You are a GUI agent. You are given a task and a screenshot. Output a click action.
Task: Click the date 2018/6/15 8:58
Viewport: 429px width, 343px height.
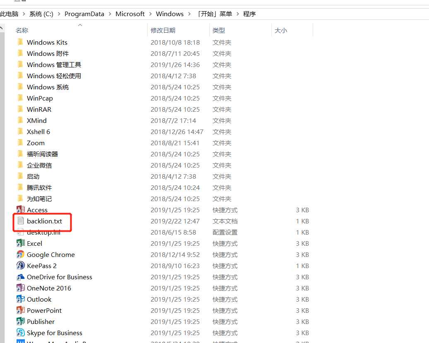(173, 232)
